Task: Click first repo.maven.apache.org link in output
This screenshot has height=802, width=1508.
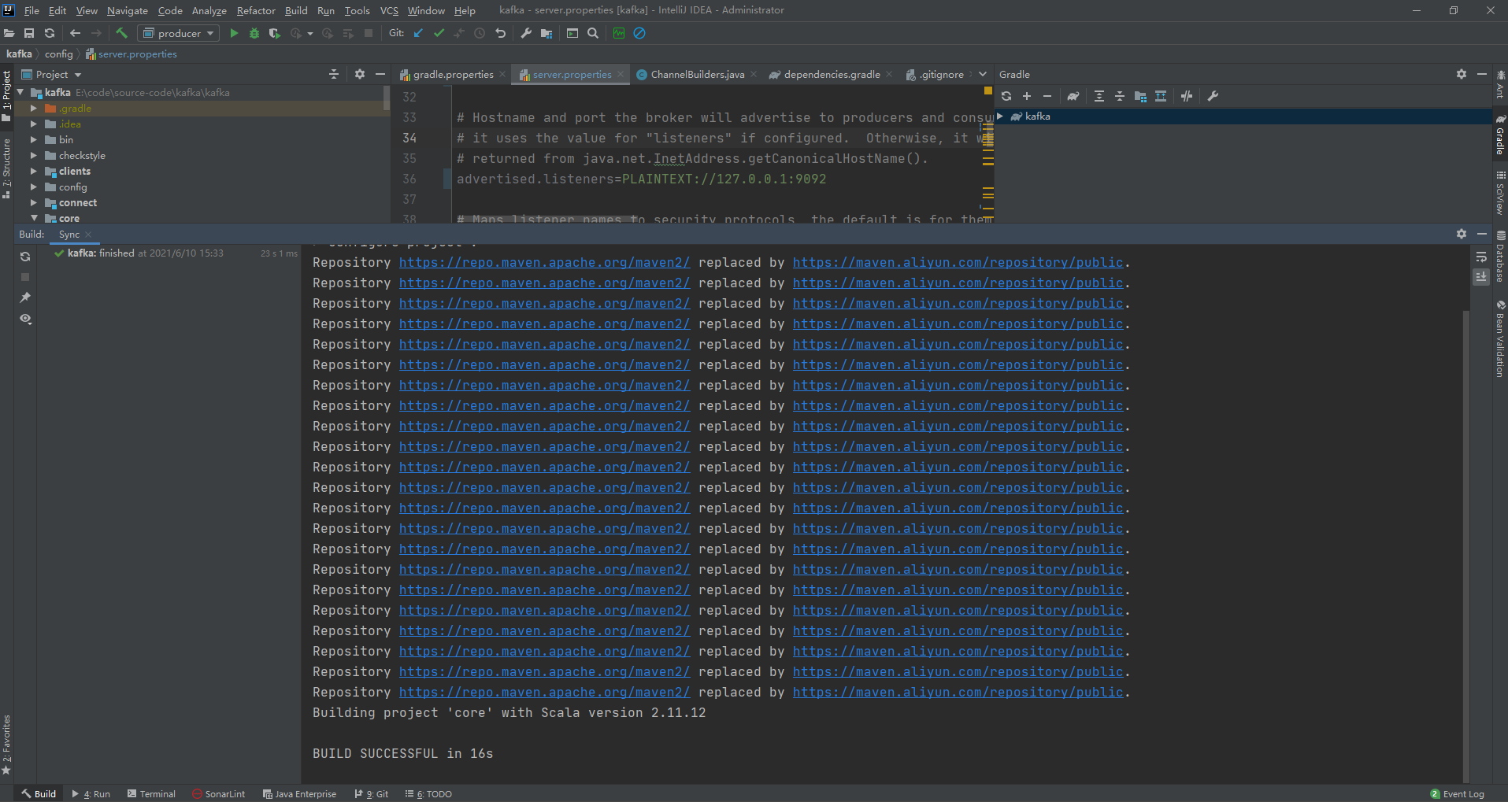Action: pyautogui.click(x=544, y=262)
